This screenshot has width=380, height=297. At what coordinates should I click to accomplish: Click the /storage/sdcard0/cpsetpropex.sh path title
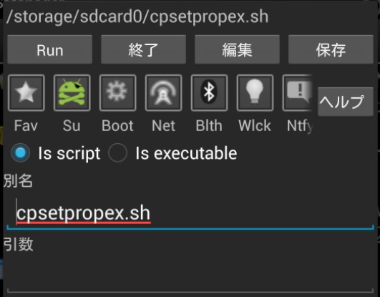[137, 16]
